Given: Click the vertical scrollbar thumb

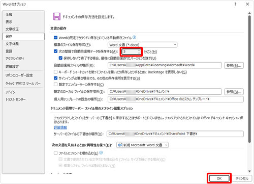Looking at the screenshot, I should tap(249, 79).
